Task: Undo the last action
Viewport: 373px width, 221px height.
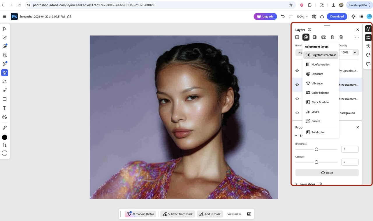Action: point(283,17)
